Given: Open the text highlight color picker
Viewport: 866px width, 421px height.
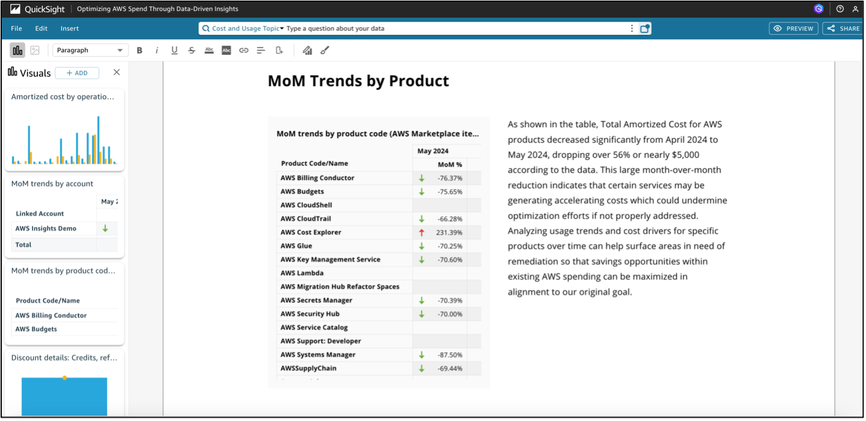Looking at the screenshot, I should 226,51.
